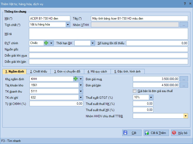The height and width of the screenshot is (144, 193).
Task: Click the help question mark icon
Action: click(x=185, y=4)
